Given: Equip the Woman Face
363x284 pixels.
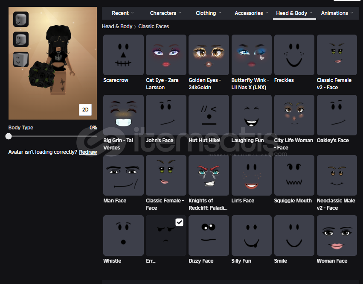Looking at the screenshot, I should pyautogui.click(x=337, y=236).
